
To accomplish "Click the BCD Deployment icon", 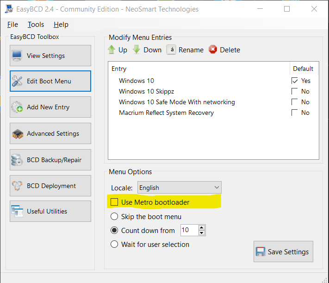I will click(17, 186).
